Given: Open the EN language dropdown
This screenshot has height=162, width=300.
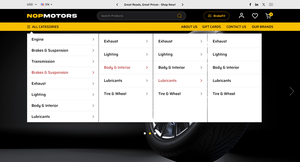Looking at the screenshot, I should click(46, 4).
